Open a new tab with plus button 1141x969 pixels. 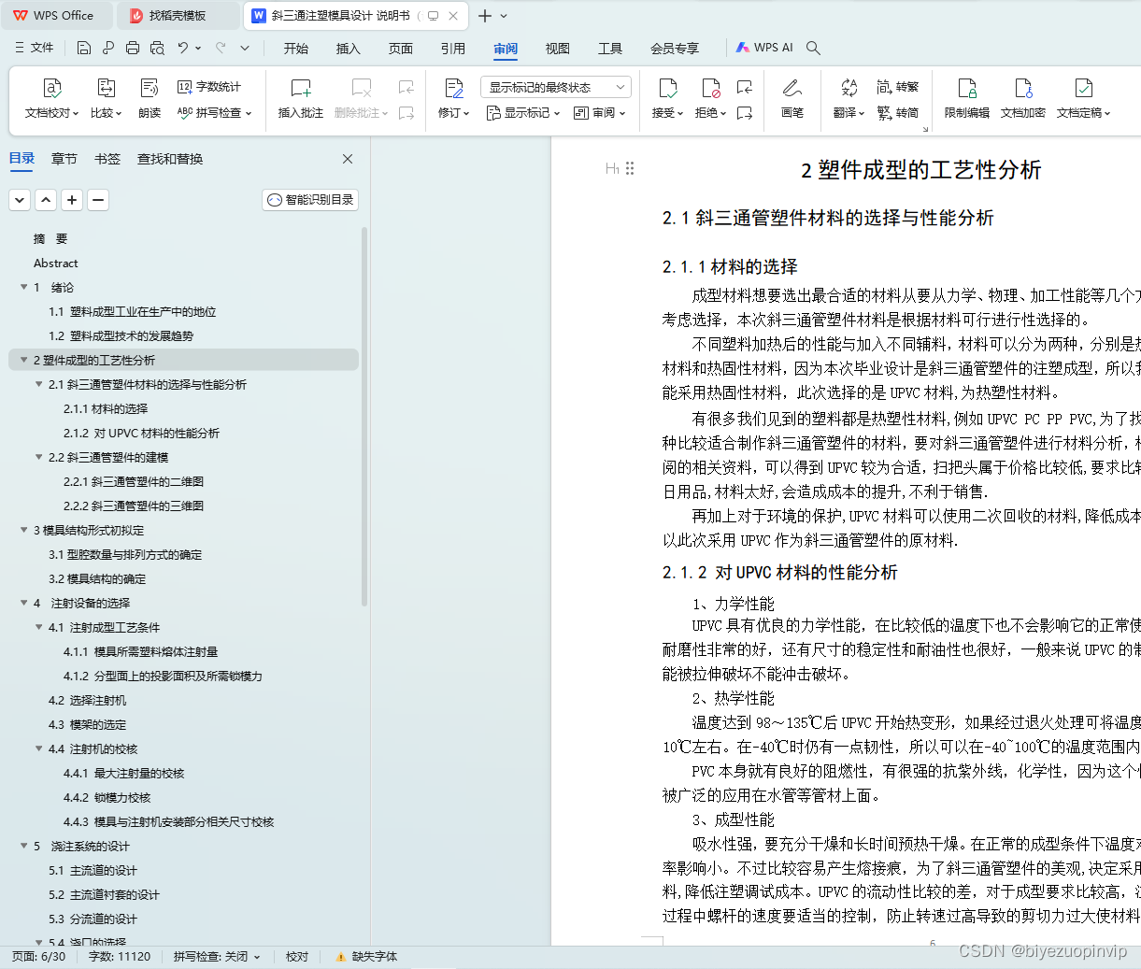coord(484,16)
